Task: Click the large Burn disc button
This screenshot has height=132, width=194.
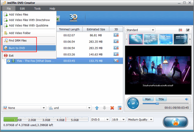Action: (175, 122)
